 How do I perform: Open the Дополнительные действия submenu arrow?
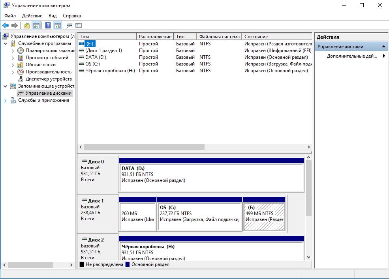pos(384,56)
